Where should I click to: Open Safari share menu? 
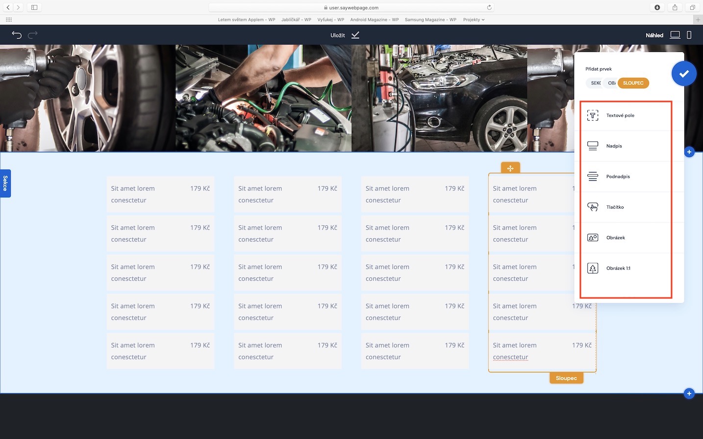(x=675, y=7)
